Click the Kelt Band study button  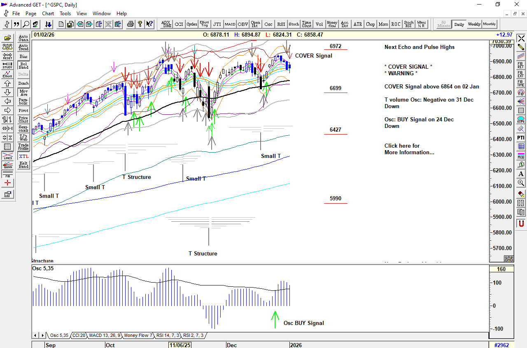click(x=23, y=165)
